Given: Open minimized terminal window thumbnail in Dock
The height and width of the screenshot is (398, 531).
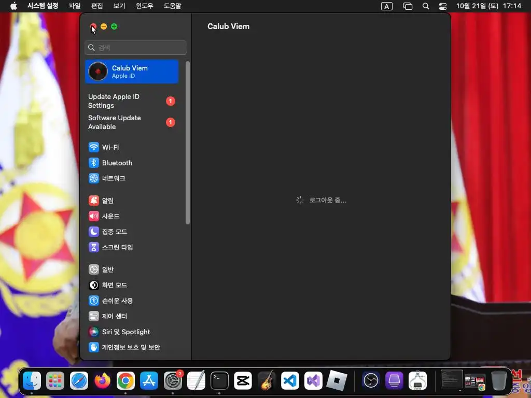Looking at the screenshot, I should pos(452,379).
